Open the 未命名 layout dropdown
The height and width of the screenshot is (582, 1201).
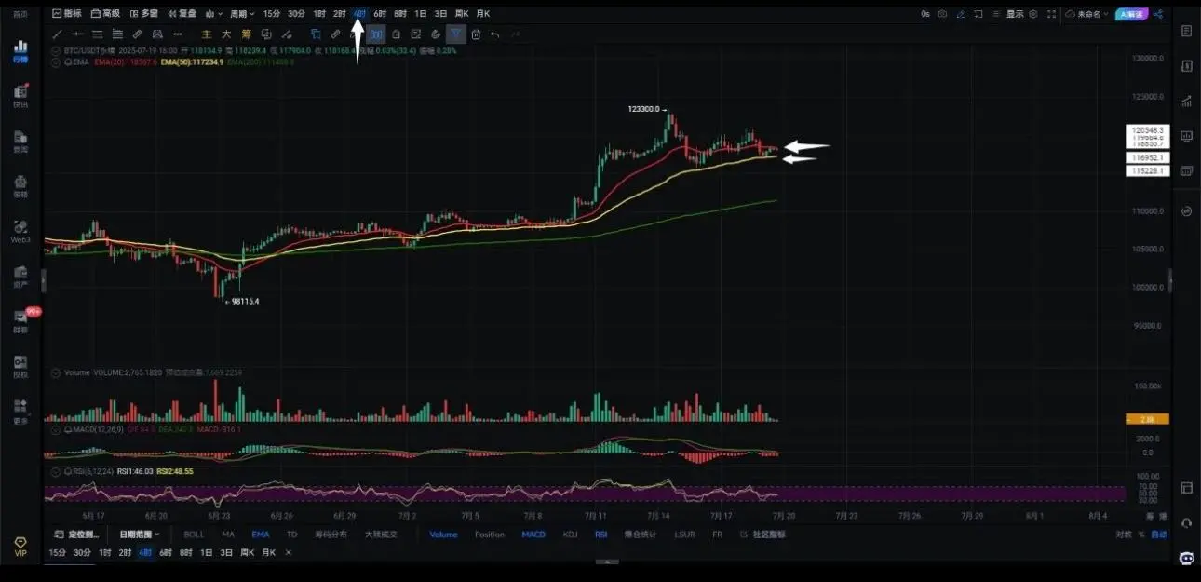point(1087,14)
